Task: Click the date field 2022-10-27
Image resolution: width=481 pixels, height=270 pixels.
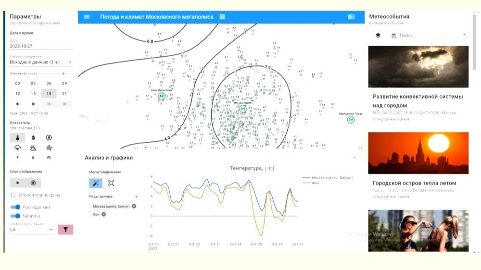Action: (41, 46)
